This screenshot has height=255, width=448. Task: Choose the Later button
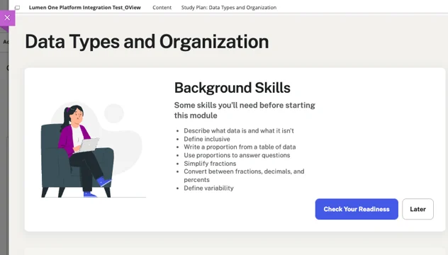tap(418, 209)
